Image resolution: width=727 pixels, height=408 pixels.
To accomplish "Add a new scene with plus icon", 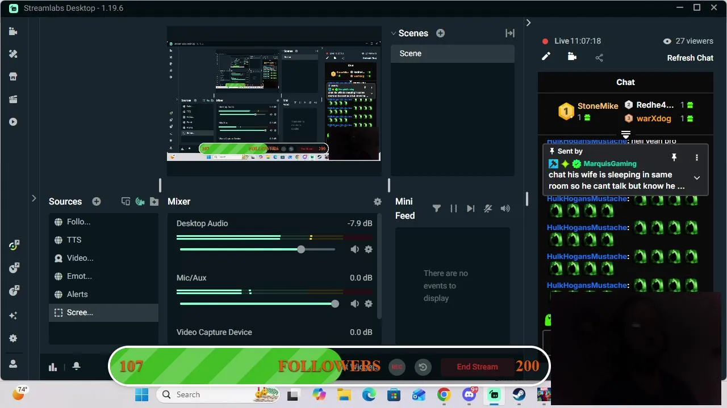I will point(440,33).
